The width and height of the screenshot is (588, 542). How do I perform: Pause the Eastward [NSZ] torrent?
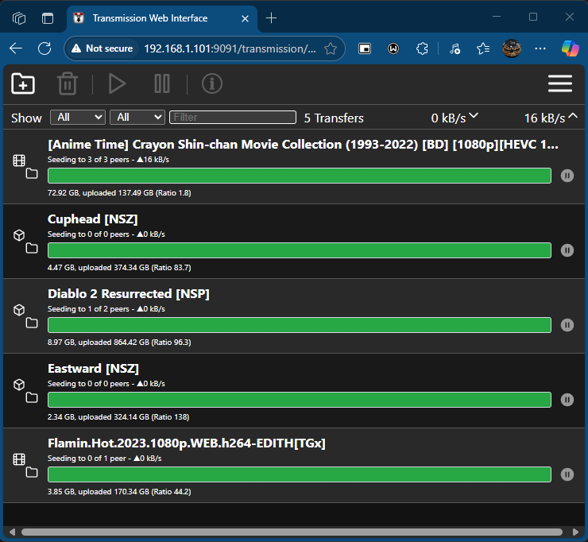pyautogui.click(x=567, y=400)
